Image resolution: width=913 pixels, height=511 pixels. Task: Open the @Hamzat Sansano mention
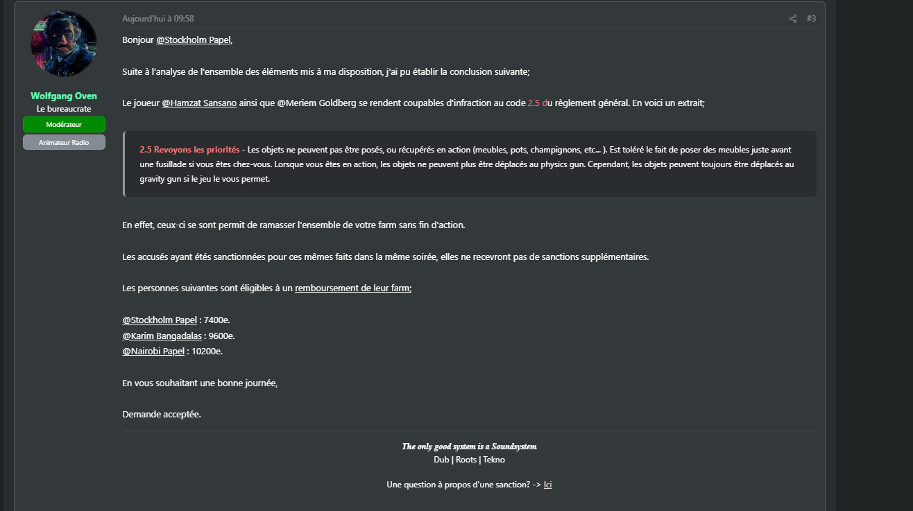pyautogui.click(x=199, y=103)
